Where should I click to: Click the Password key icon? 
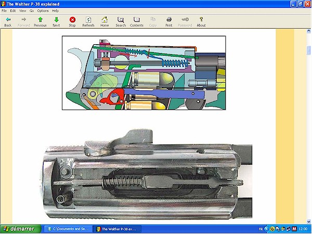point(185,22)
